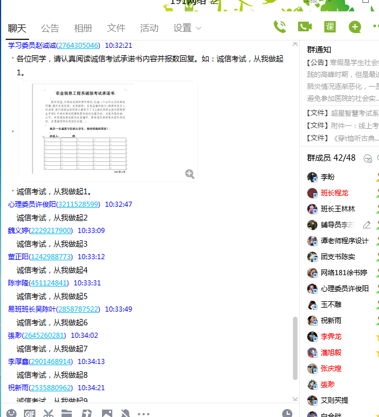Open the clock message history icon
This screenshot has height=417, width=379.
point(287,413)
